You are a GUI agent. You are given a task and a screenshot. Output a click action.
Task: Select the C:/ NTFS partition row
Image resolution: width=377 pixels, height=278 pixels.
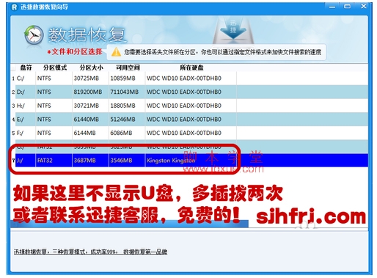(x=189, y=78)
